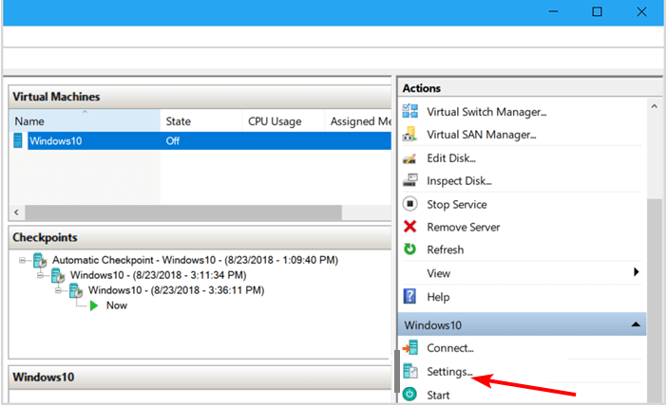The image size is (667, 406).
Task: Click the Edit Disk icon
Action: click(x=410, y=158)
